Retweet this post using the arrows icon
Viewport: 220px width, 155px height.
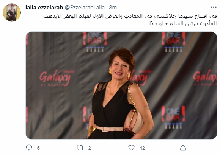[x=80, y=148]
